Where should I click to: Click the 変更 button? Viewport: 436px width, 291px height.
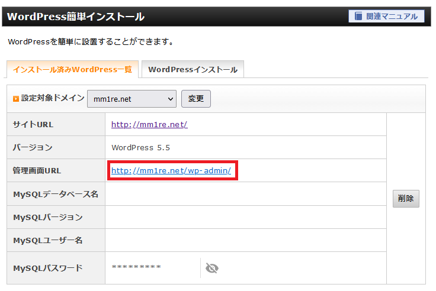coord(196,99)
